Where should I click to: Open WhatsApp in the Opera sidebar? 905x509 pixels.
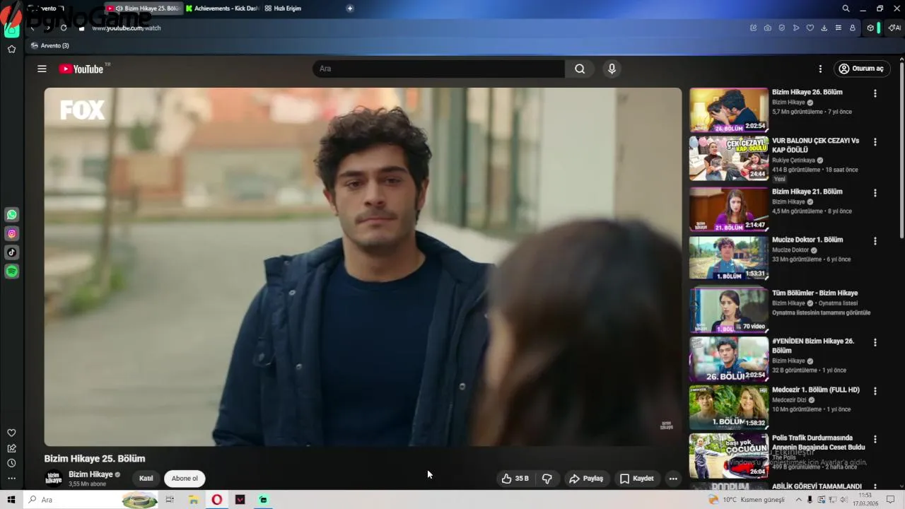point(12,214)
